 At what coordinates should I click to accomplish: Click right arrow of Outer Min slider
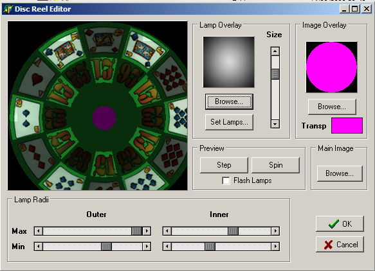pyautogui.click(x=147, y=247)
